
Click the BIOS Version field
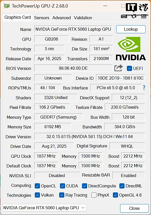pos(73,68)
